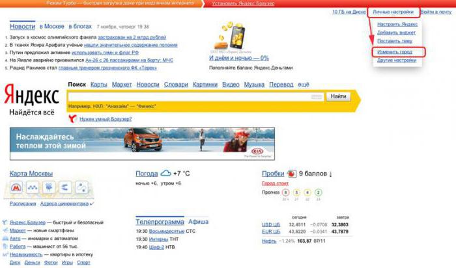Screen dimensions: 456x268
Task: Click the metro icon under Карта Москвы
Action: click(x=16, y=187)
